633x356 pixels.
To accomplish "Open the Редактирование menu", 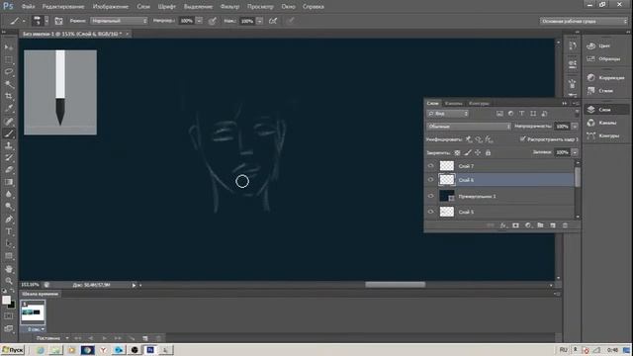I will [x=63, y=7].
